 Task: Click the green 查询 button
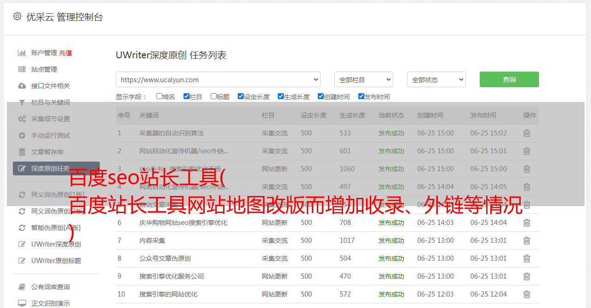(509, 79)
